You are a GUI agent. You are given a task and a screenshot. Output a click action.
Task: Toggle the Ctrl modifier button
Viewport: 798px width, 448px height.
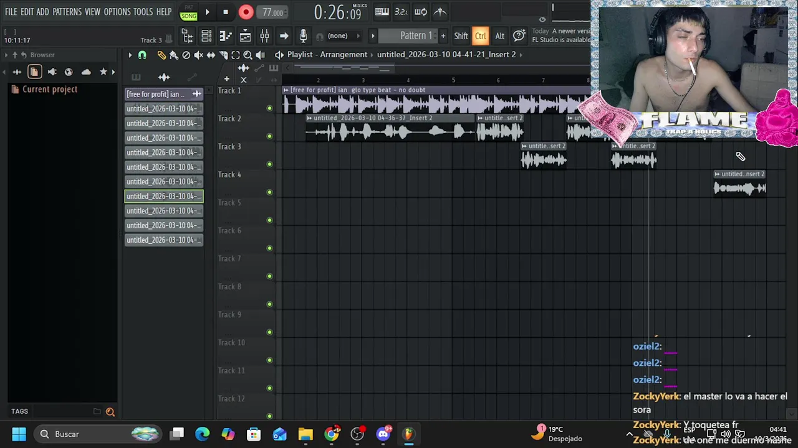tap(480, 36)
